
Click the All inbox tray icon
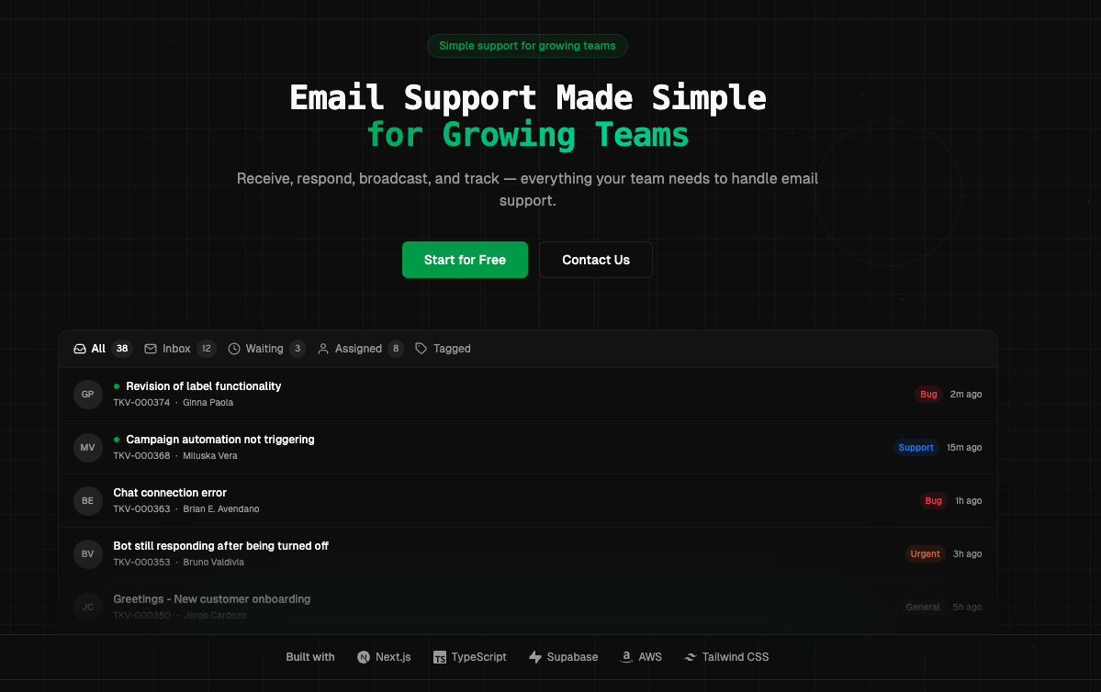tap(80, 349)
